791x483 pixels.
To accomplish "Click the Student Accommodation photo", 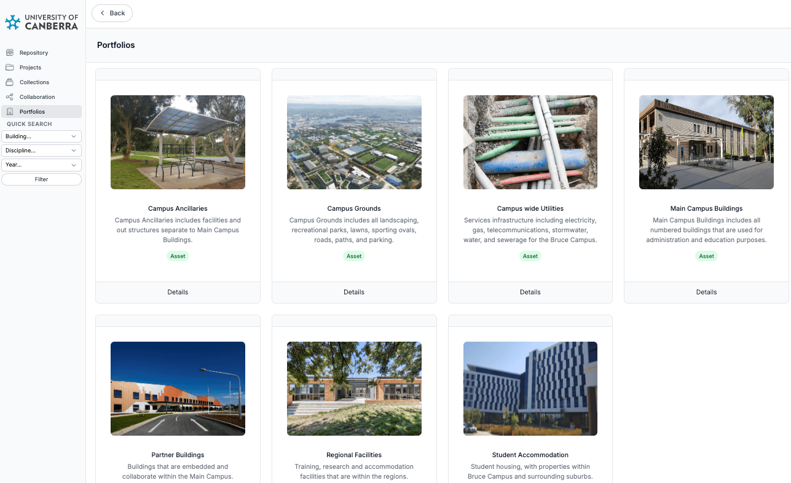I will [x=530, y=388].
